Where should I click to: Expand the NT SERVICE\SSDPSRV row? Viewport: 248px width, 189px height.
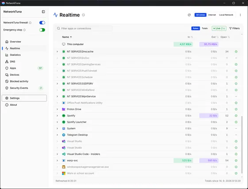click(57, 84)
